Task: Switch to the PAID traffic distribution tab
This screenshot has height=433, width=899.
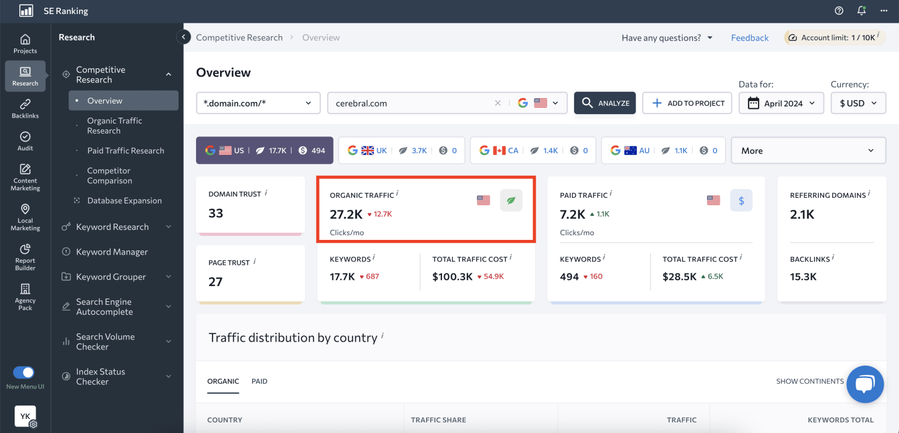Action: tap(259, 381)
